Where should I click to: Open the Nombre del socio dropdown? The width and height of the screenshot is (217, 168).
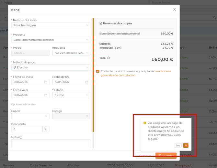[51, 25]
